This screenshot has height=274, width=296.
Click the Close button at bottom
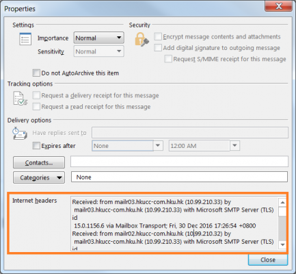[x=268, y=260]
